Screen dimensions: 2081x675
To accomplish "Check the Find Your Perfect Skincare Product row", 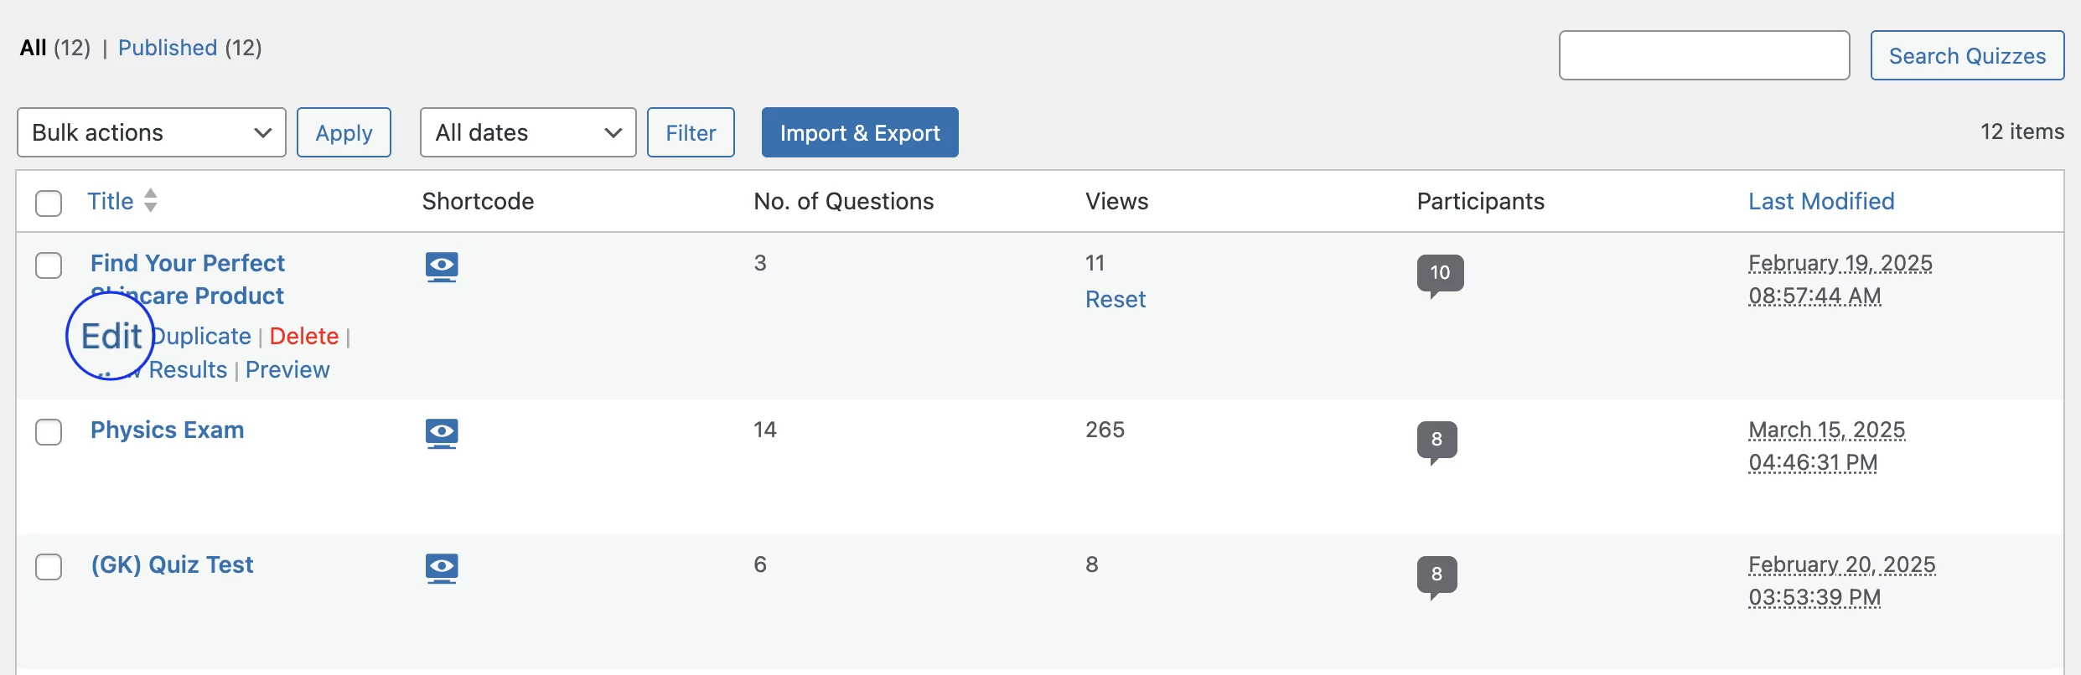I will tap(49, 265).
